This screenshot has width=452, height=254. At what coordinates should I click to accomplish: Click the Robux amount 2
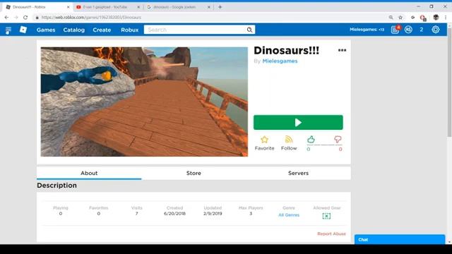[421, 30]
